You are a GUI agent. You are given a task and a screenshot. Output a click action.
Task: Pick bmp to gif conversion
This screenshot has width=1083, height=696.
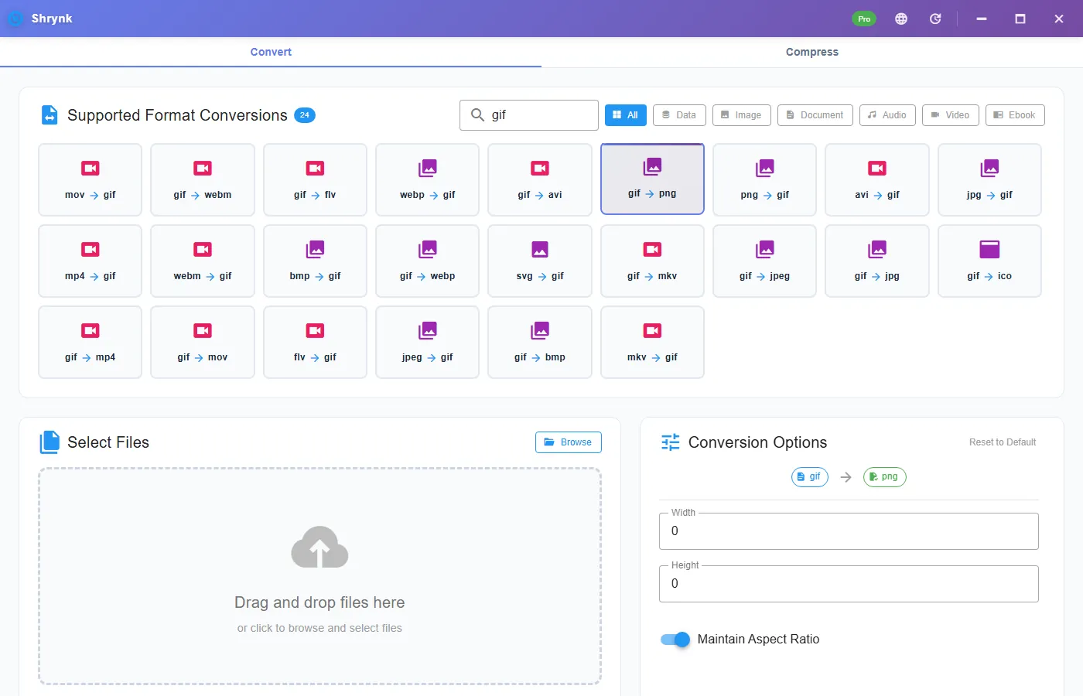(x=315, y=261)
